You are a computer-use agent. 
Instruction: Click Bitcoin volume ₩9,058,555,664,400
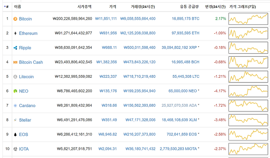click(138, 19)
